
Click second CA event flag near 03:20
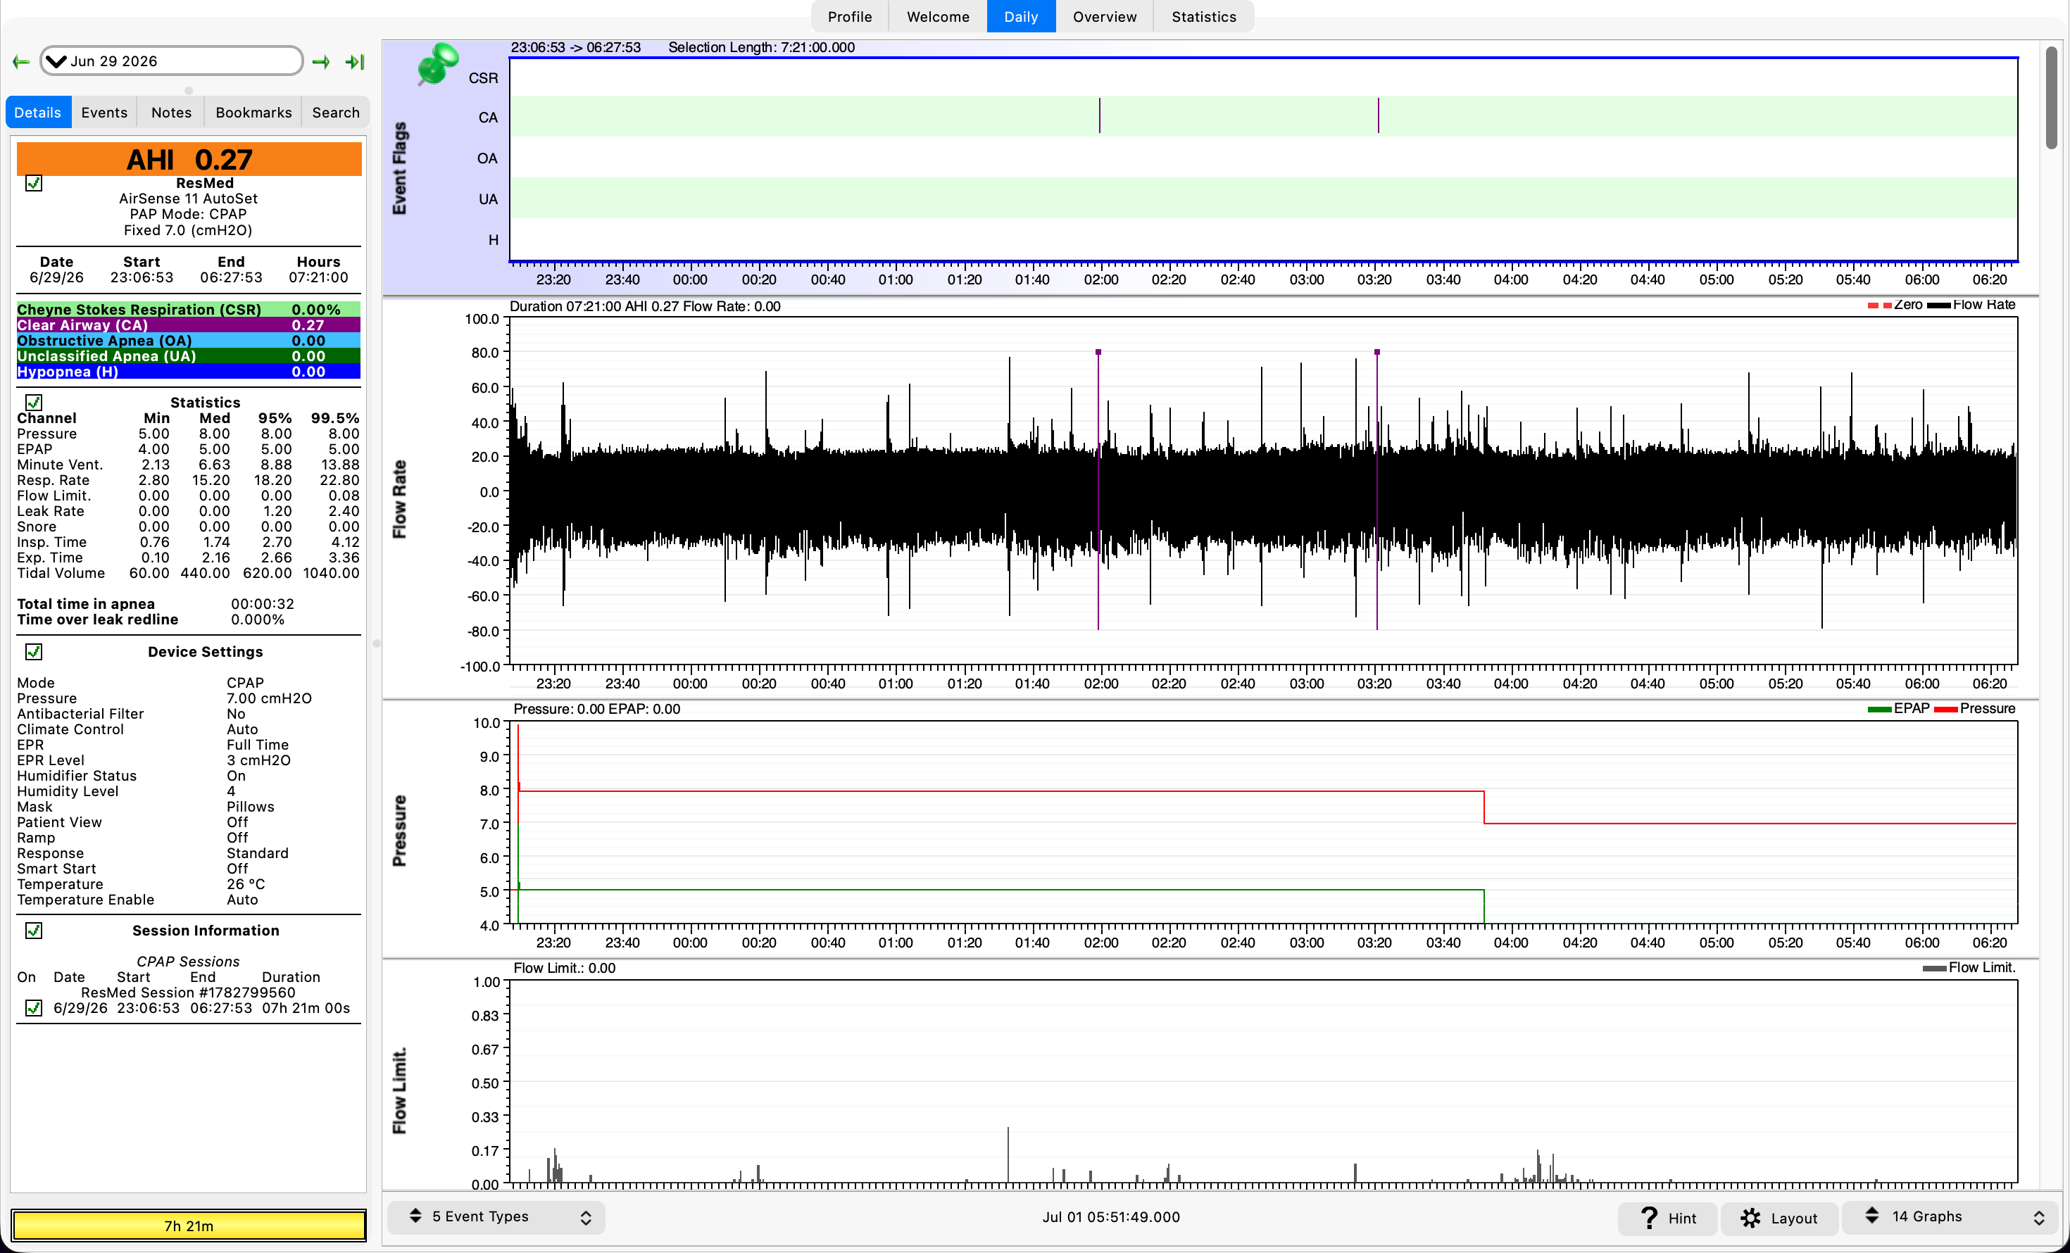[1378, 116]
